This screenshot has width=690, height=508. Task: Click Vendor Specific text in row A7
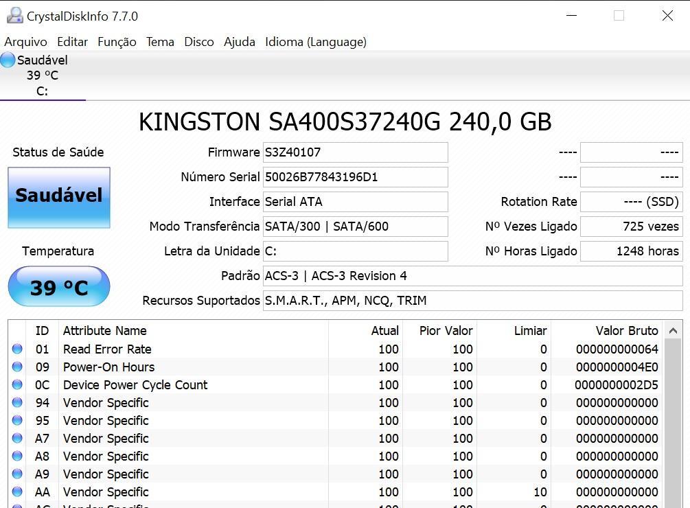(106, 438)
